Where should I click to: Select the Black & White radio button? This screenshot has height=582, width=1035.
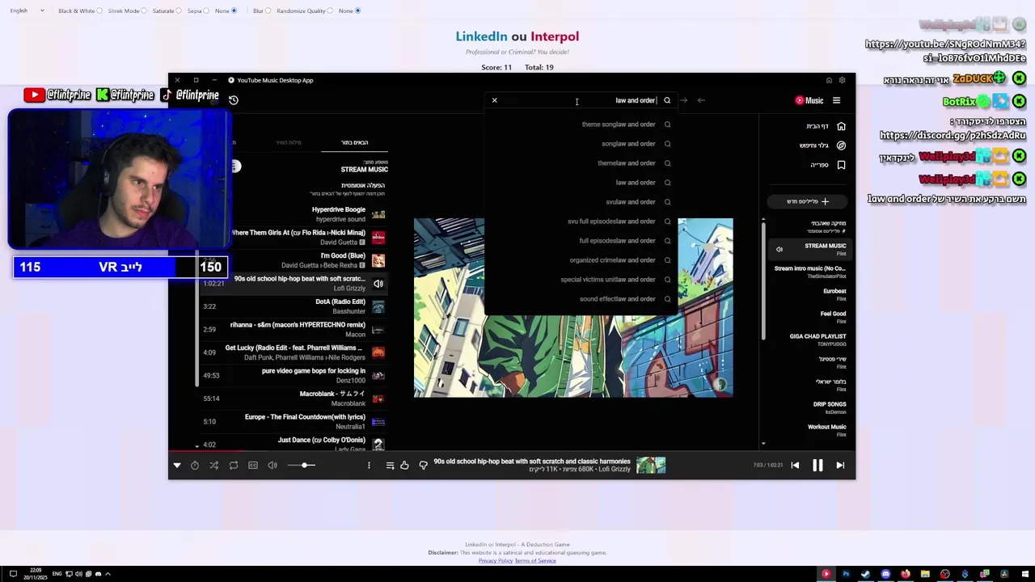pos(99,11)
